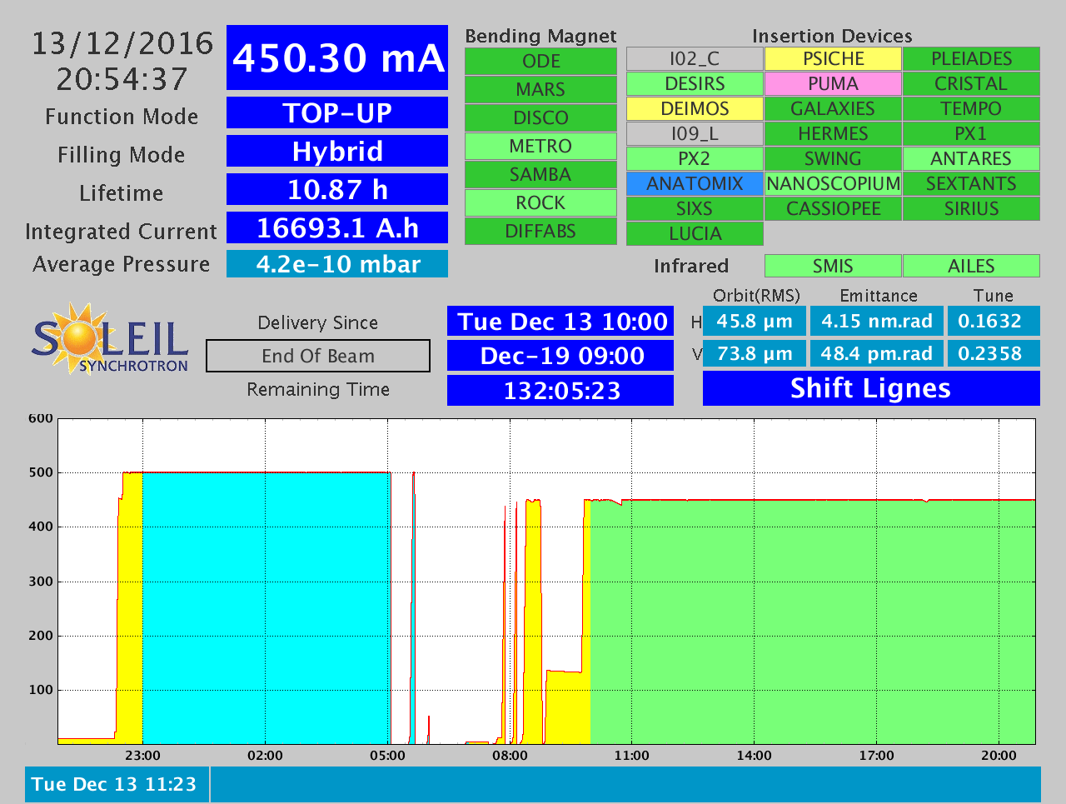Screen dimensions: 1066x804
Task: Click the 0.1632 tune value
Action: 994,321
